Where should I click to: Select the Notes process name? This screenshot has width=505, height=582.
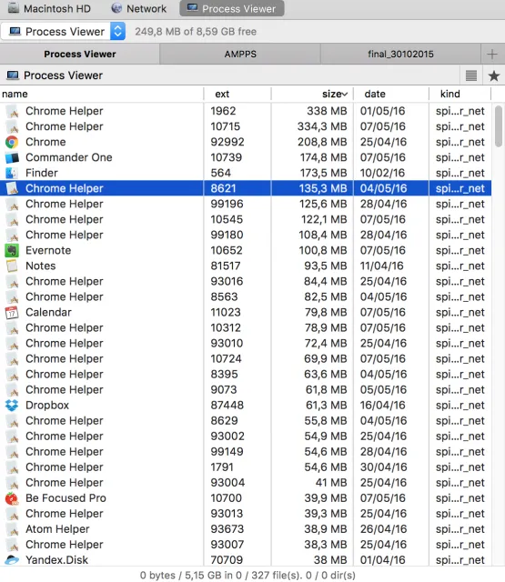(x=40, y=266)
